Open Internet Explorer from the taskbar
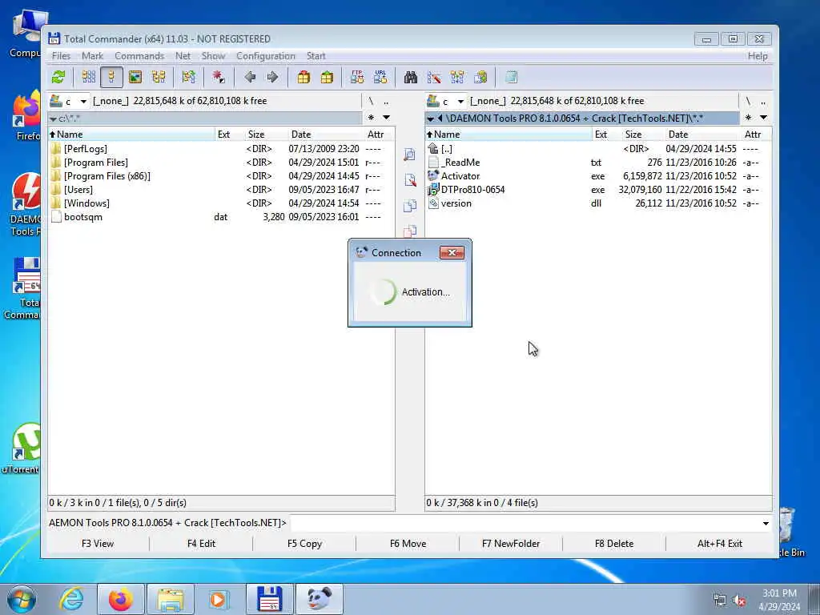Screen dimensions: 820x615 (x=71, y=599)
